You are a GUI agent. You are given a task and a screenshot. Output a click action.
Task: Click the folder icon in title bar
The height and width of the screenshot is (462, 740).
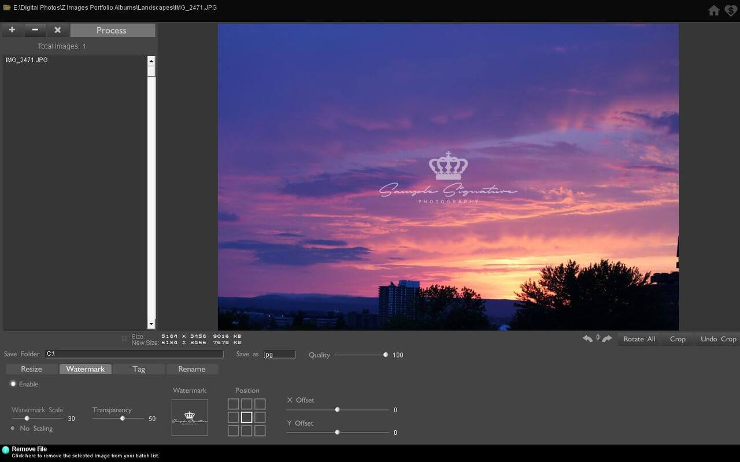click(6, 8)
